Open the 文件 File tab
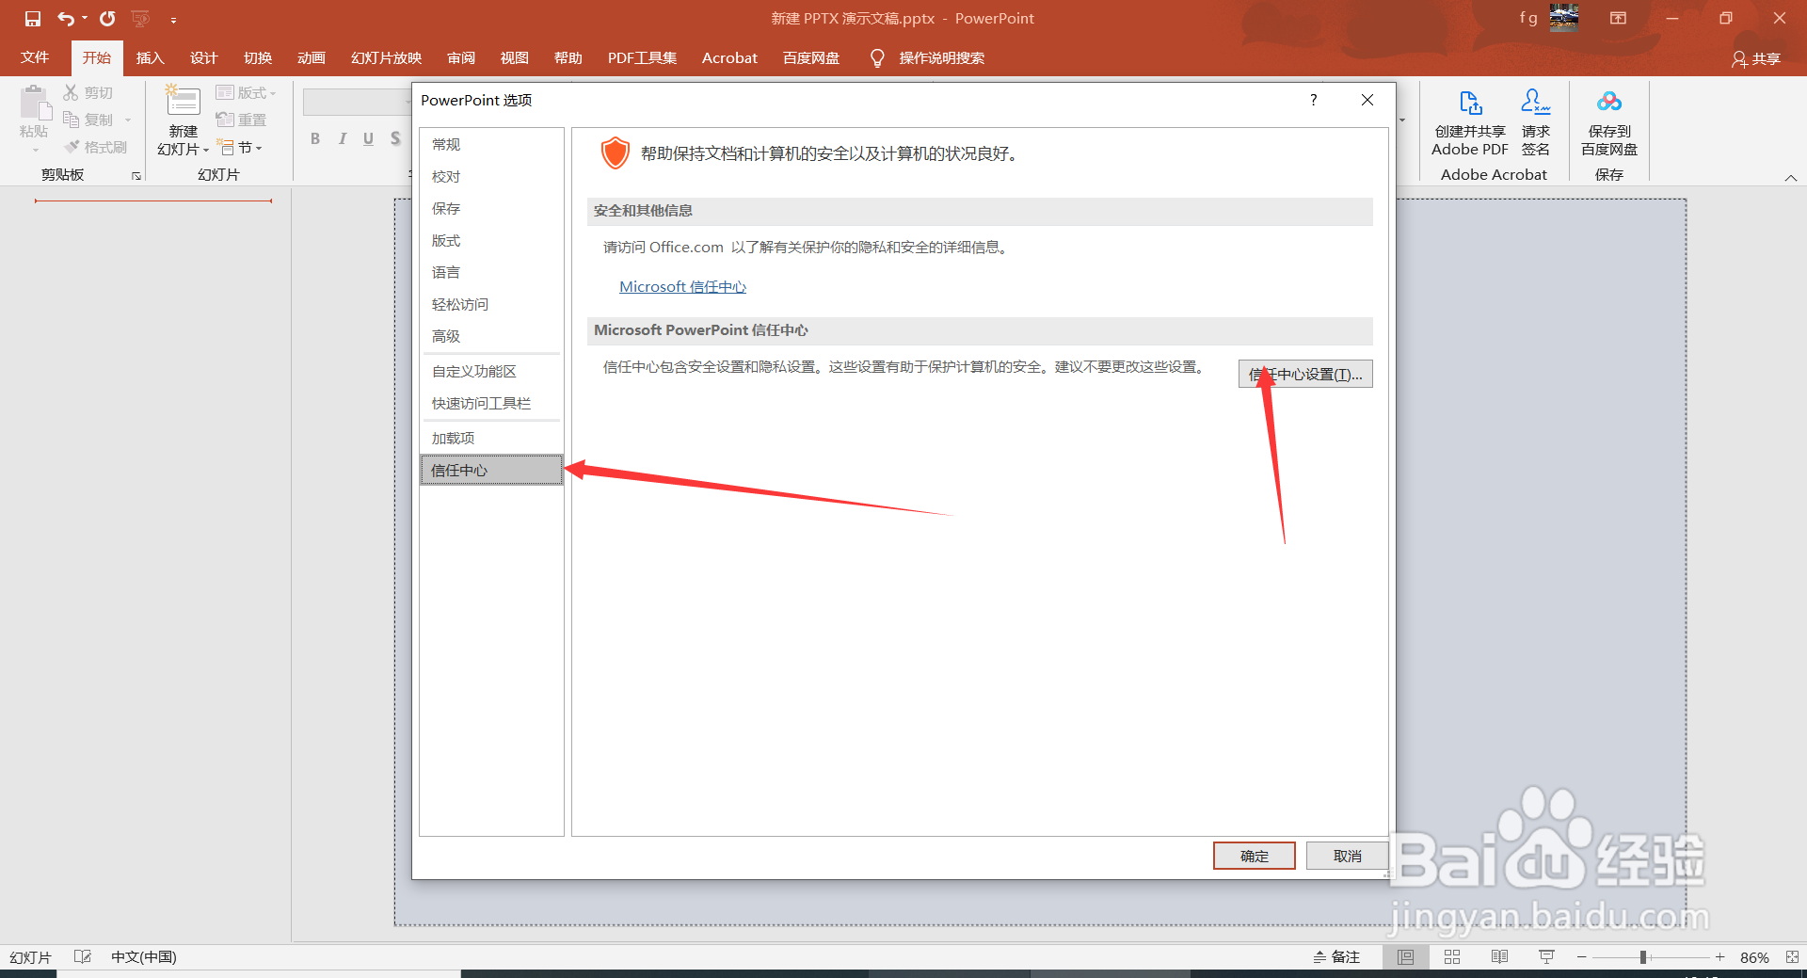The height and width of the screenshot is (978, 1807). click(x=35, y=58)
